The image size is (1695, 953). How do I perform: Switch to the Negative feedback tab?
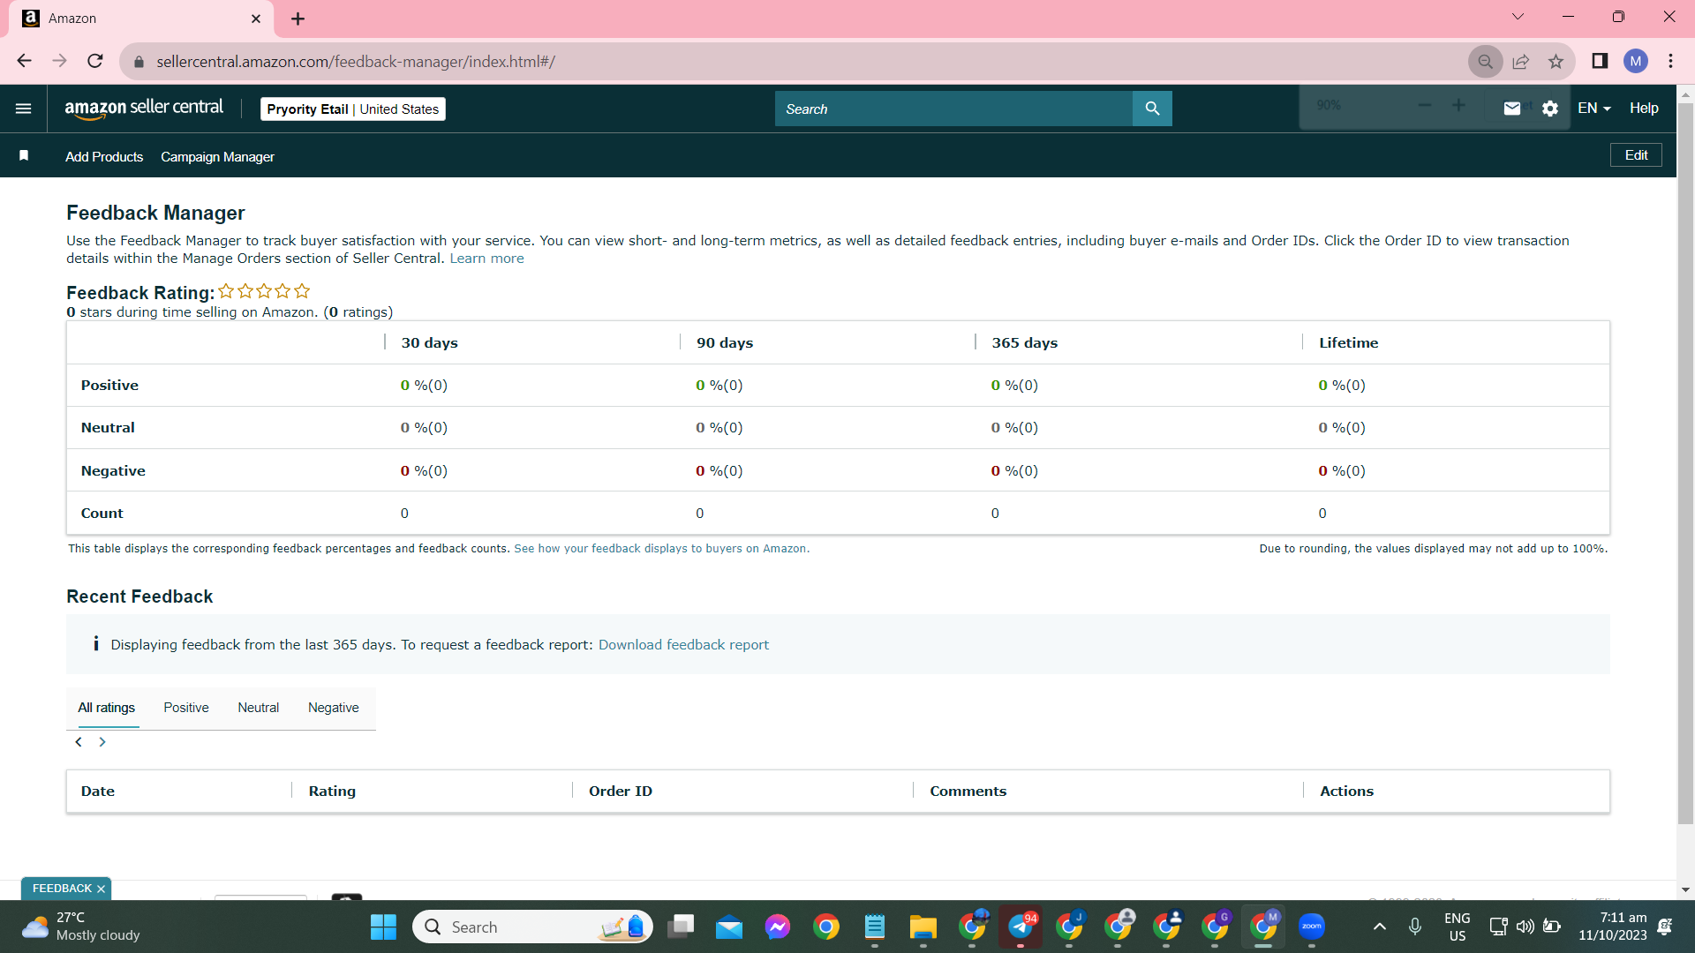click(x=334, y=708)
